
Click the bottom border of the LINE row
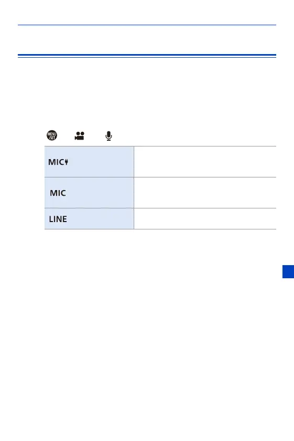pos(160,229)
